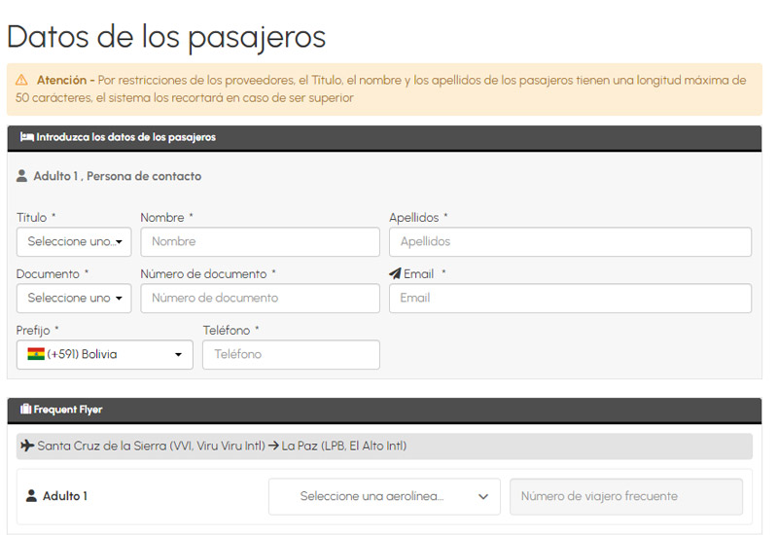Click the Número de viajero frecuente field
The height and width of the screenshot is (535, 778).
coord(626,496)
